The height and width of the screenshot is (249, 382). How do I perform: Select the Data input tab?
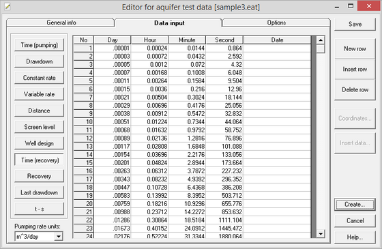[x=169, y=23]
